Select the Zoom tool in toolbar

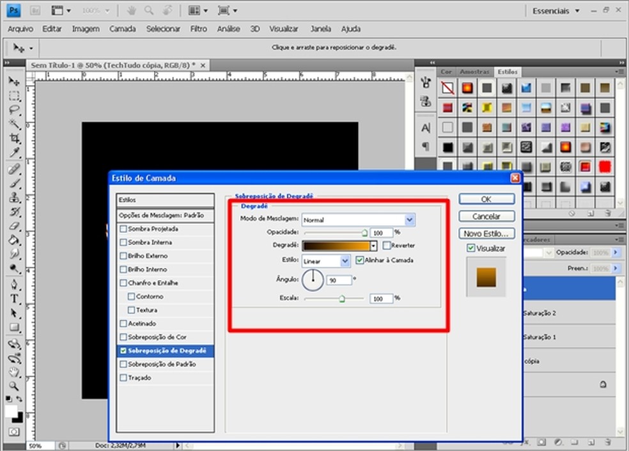14,386
